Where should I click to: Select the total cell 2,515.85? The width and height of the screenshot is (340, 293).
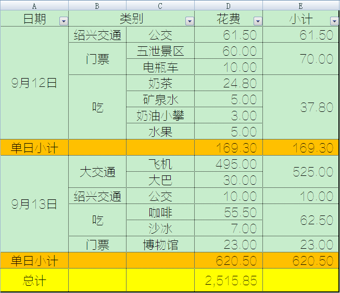[x=229, y=281]
